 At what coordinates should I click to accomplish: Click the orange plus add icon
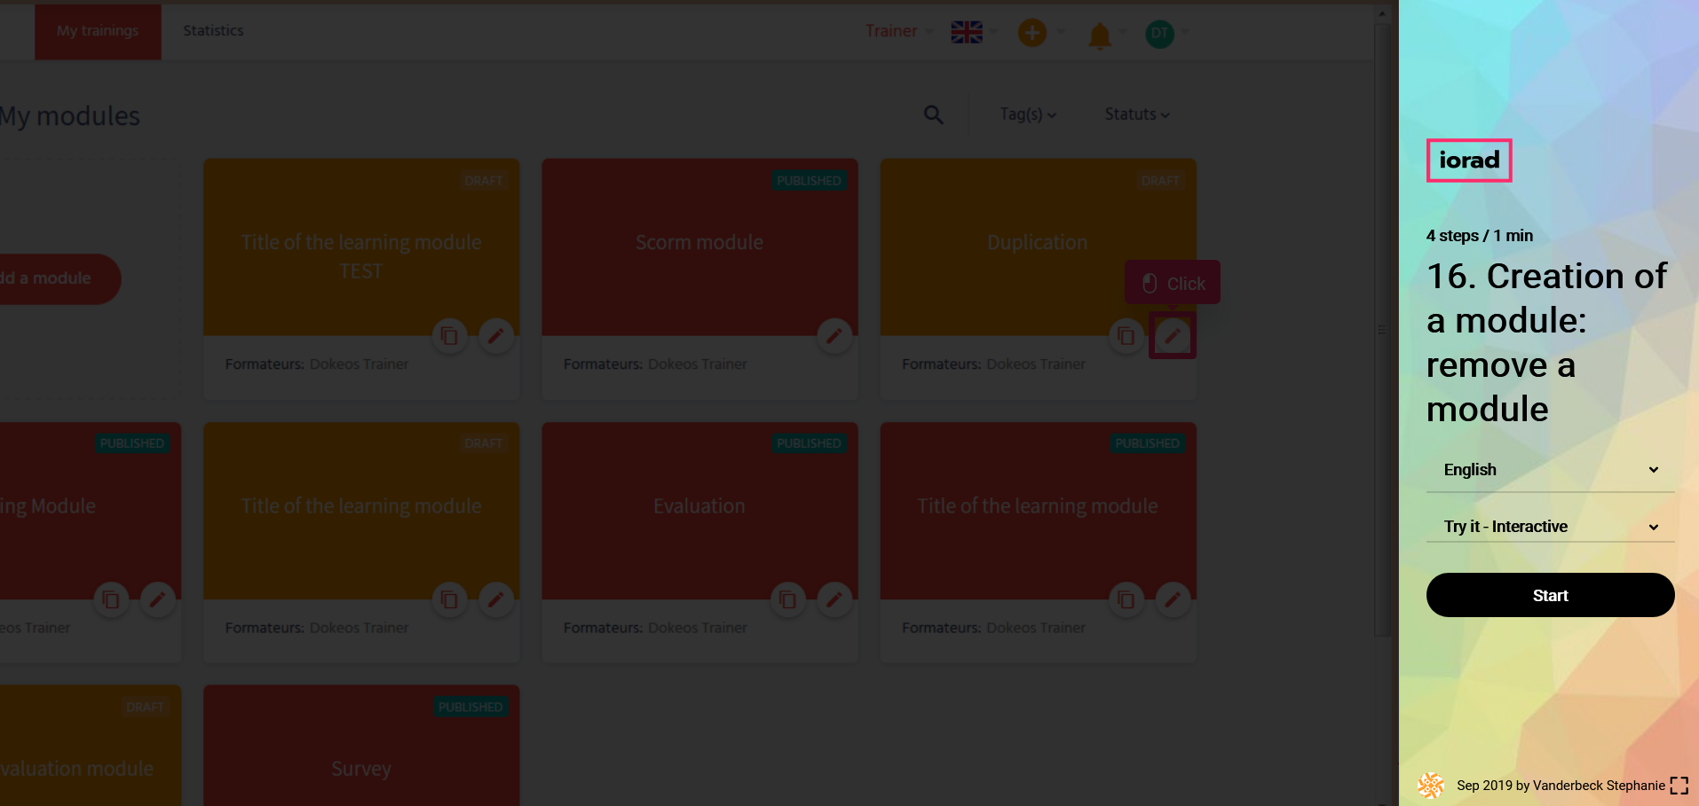tap(1031, 34)
